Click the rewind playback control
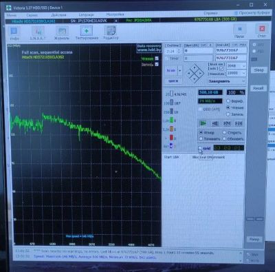Viewport: 275px width, 272px height. click(x=214, y=123)
